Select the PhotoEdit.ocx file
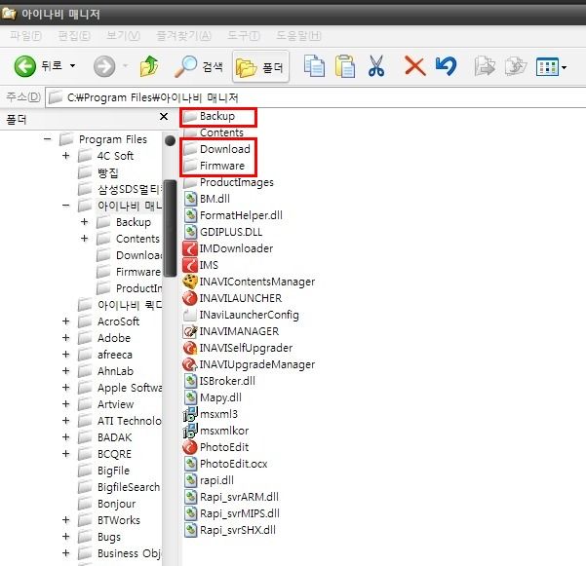586x566 pixels. [226, 464]
